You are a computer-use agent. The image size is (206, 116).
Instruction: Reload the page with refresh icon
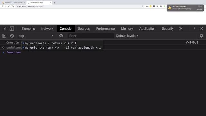click(9, 6)
